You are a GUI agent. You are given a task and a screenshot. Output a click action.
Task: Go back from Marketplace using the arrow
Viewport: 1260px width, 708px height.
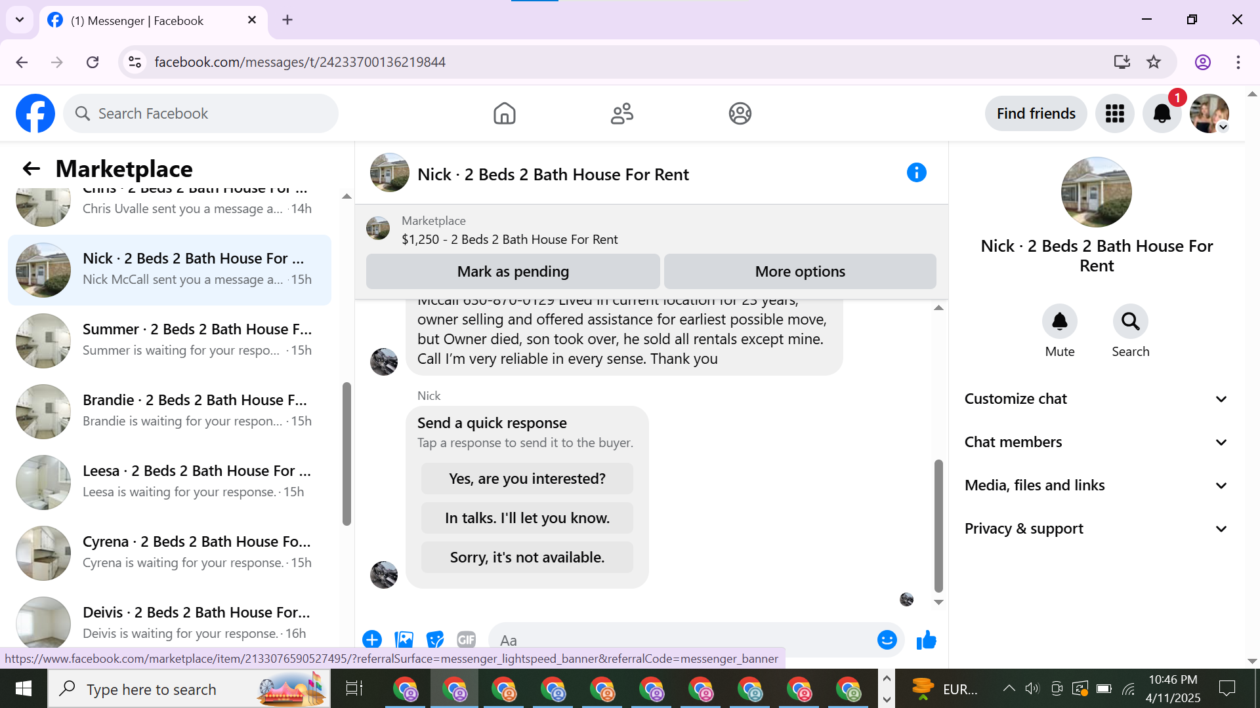tap(31, 168)
